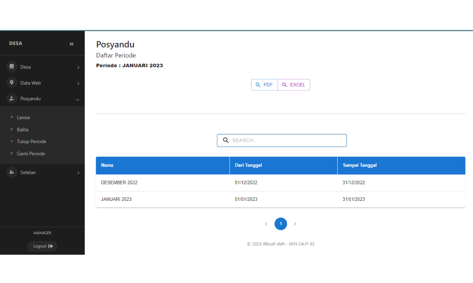Expand the Setelan menu chevron
Image resolution: width=473 pixels, height=283 pixels.
78,173
